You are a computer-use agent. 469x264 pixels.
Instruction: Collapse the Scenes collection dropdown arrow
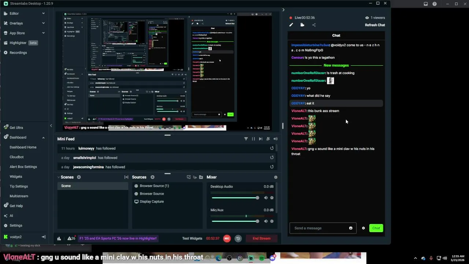pos(59,177)
